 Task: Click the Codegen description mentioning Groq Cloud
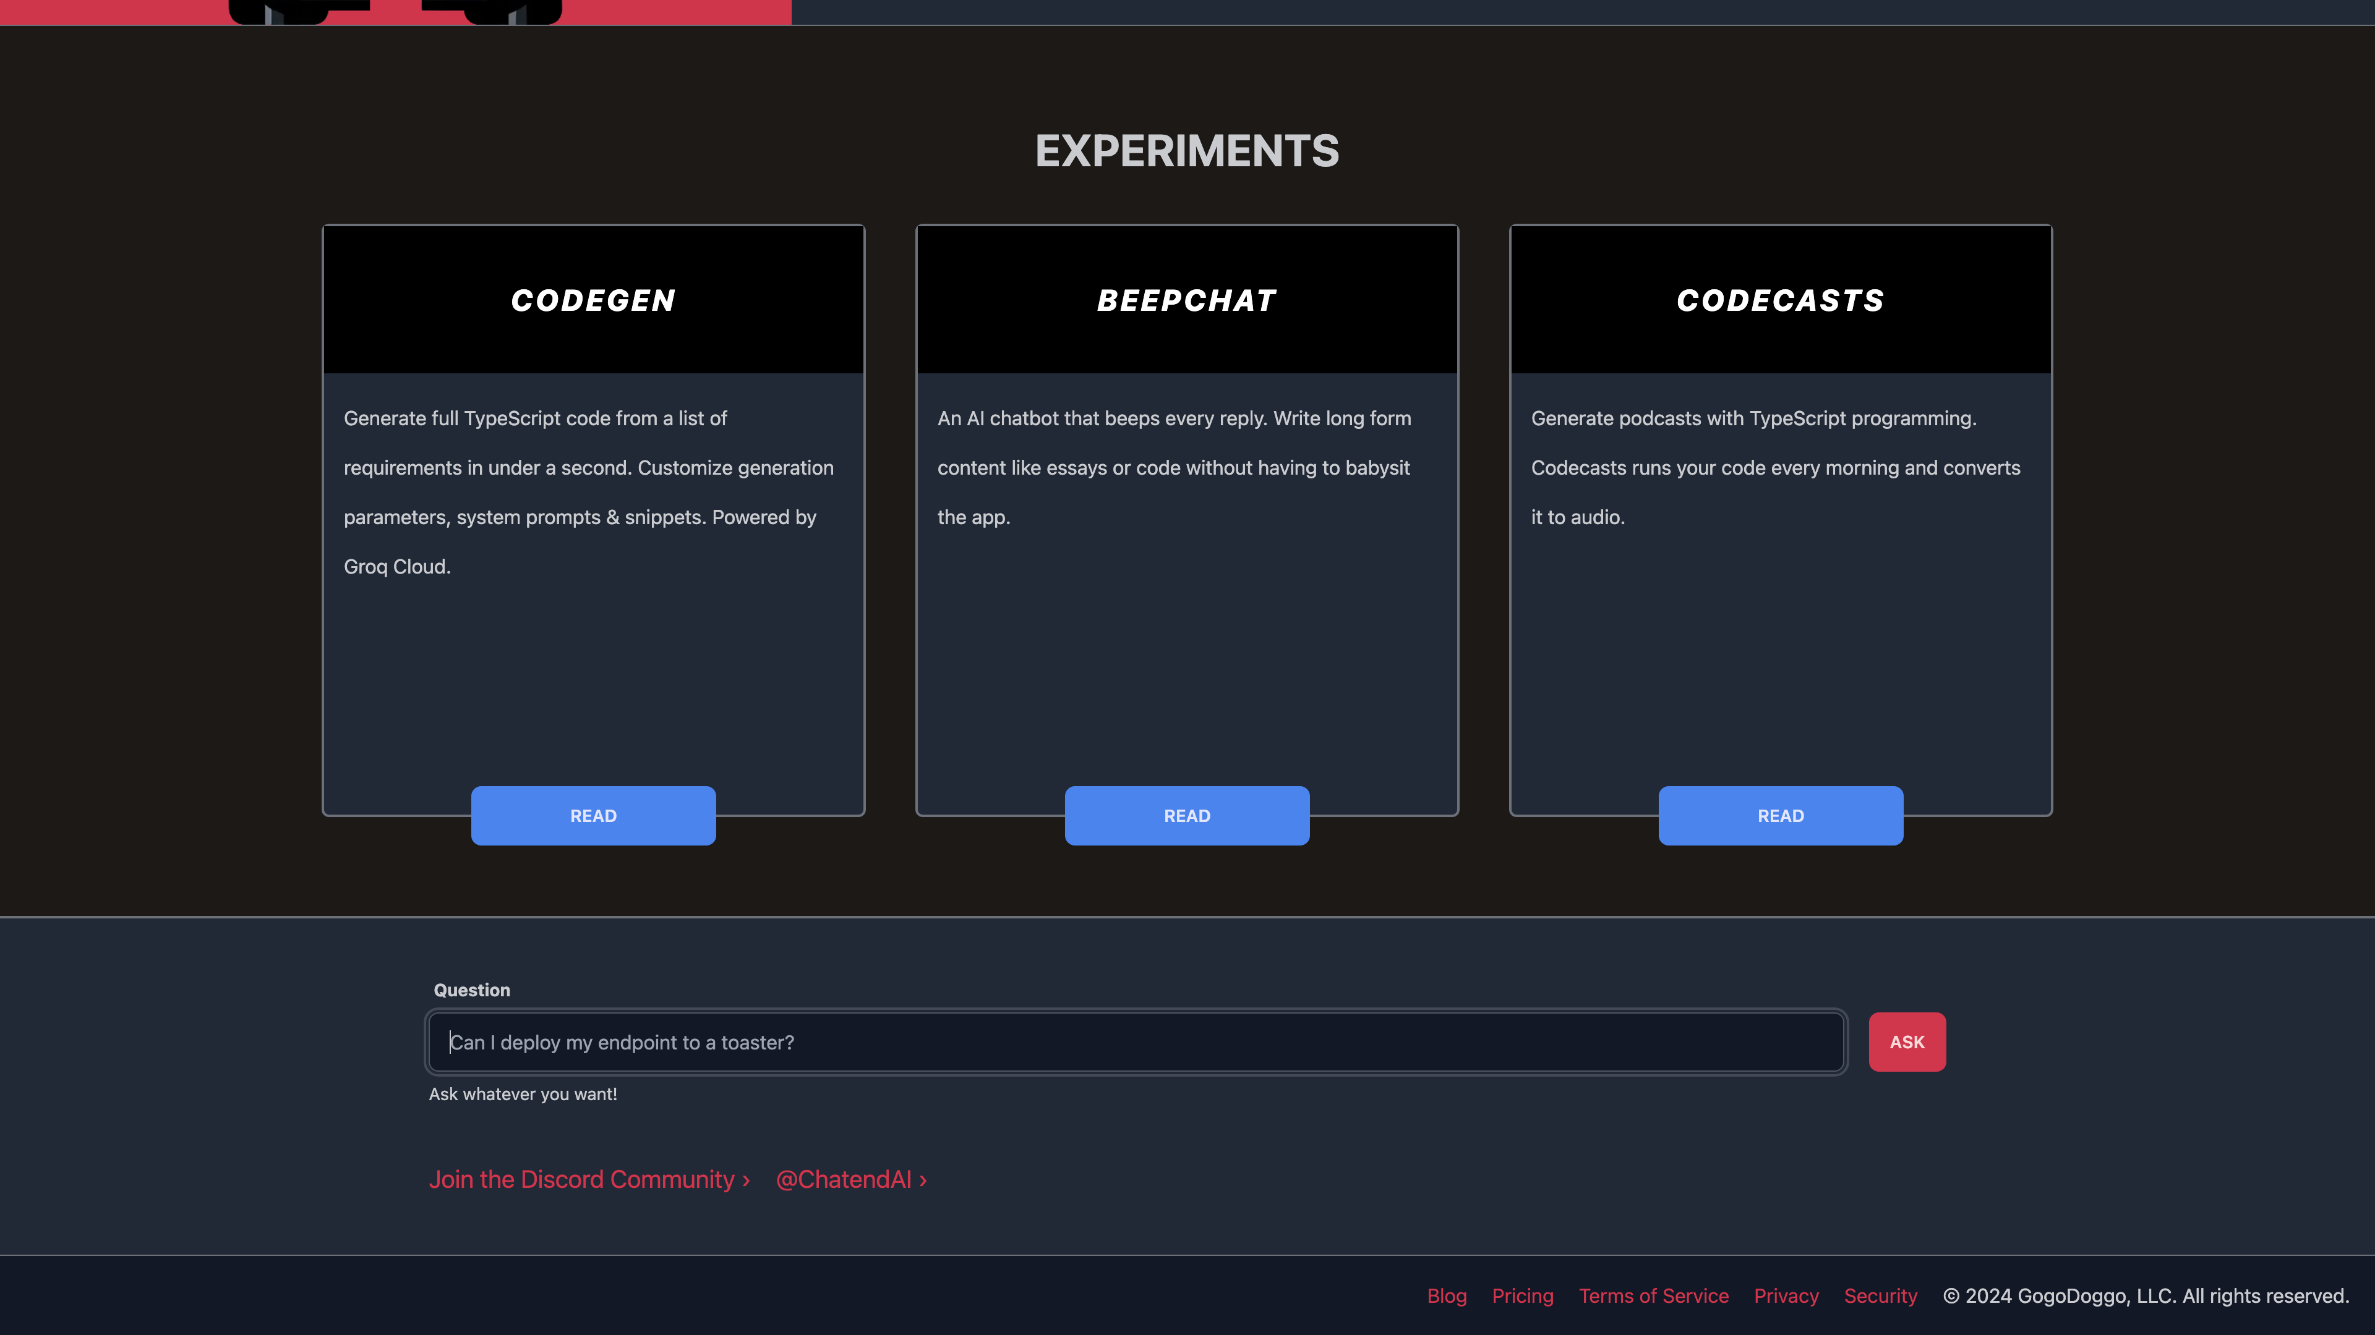click(x=589, y=492)
